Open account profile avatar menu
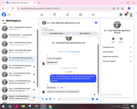This screenshot has width=137, height=109. [131, 15]
